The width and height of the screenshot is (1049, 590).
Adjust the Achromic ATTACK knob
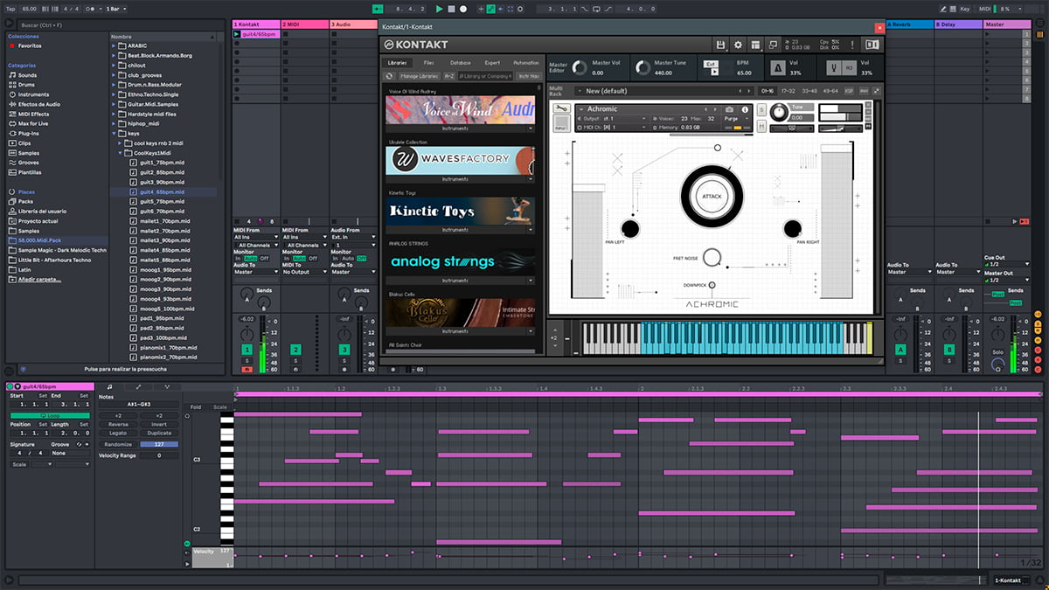tap(712, 197)
